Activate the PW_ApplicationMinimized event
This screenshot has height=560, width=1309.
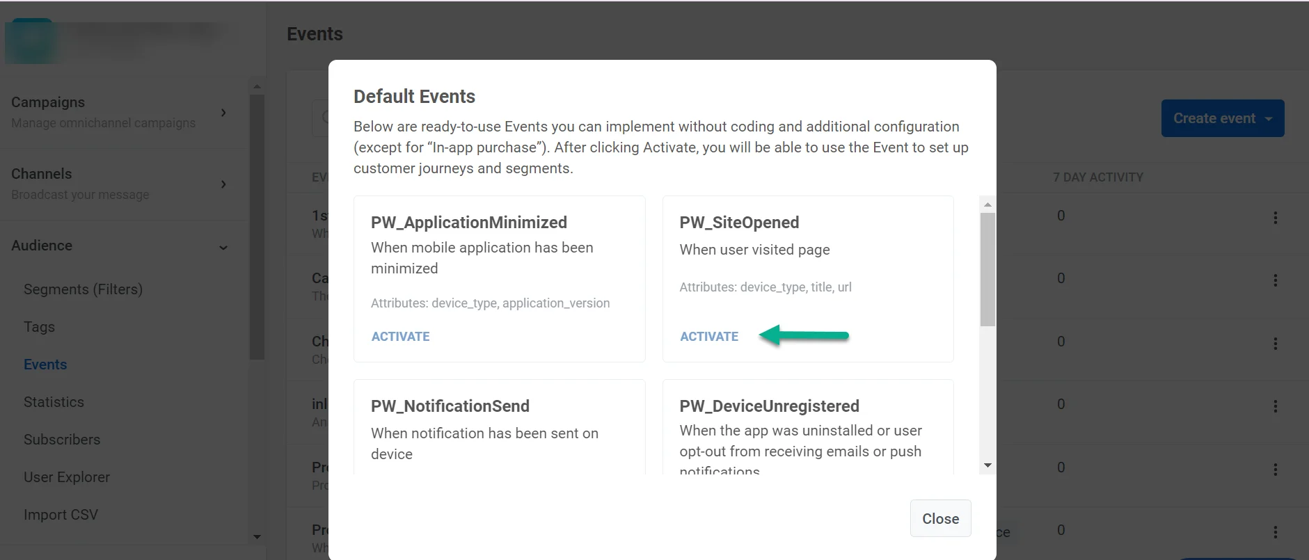click(400, 337)
